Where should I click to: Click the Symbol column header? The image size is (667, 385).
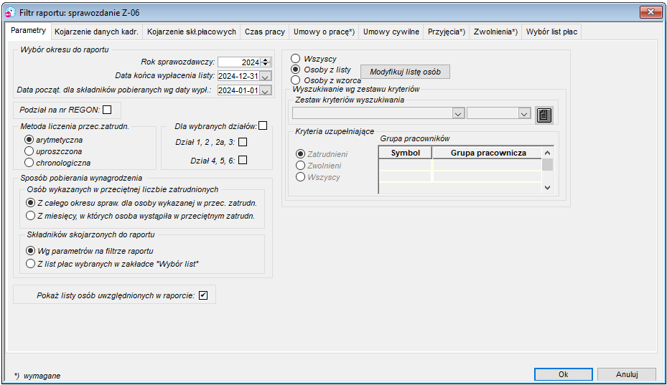(406, 153)
